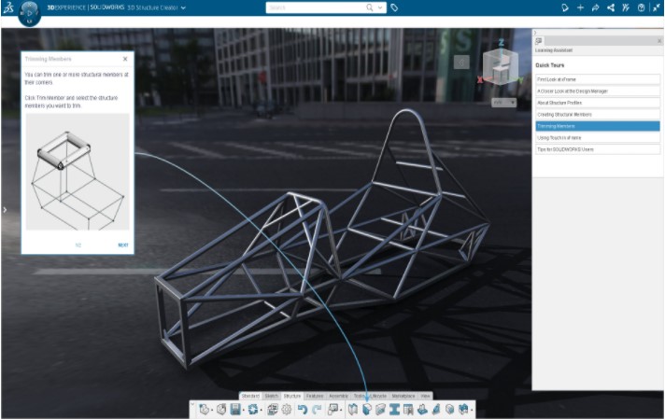The width and height of the screenshot is (665, 420).
Task: Switch to the Standard tab
Action: (x=250, y=396)
